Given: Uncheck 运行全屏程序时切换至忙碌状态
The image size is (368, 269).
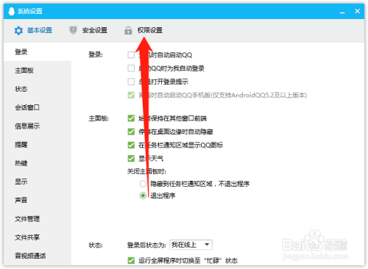Looking at the screenshot, I should tap(131, 260).
